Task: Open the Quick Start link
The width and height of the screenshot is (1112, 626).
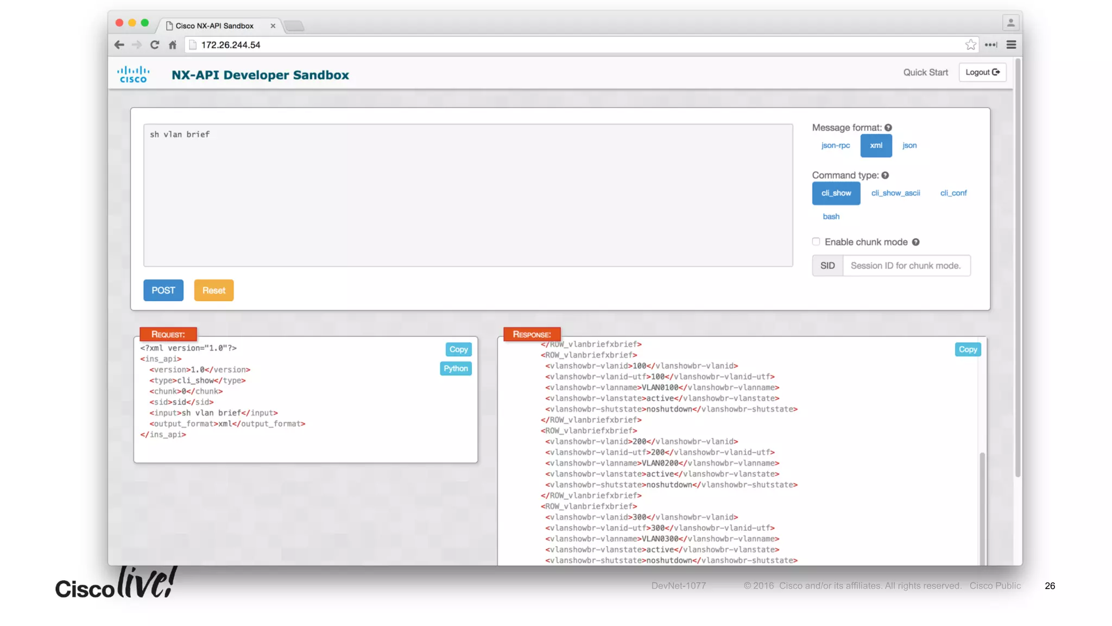Action: pos(925,72)
